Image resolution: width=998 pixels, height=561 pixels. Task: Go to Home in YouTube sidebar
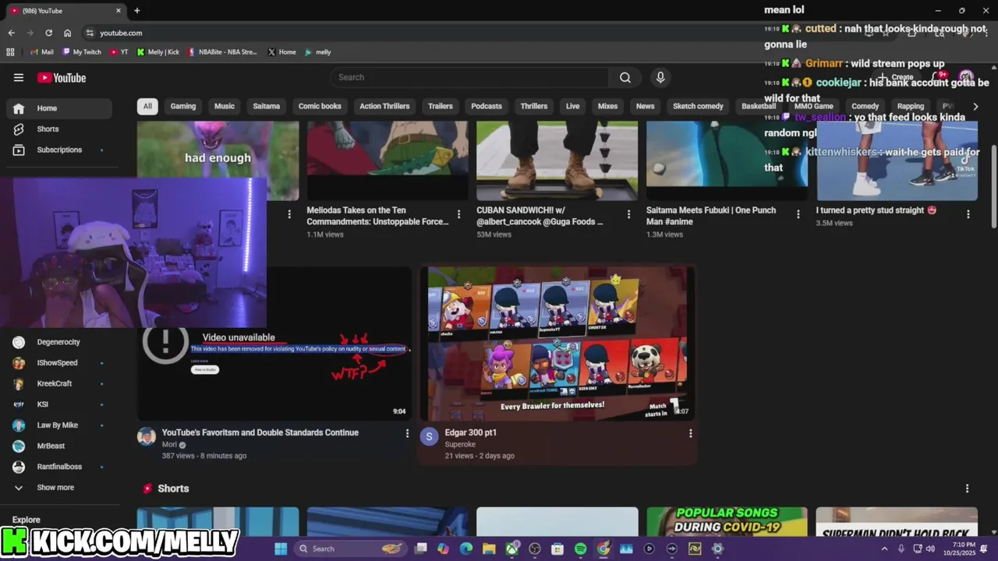pyautogui.click(x=59, y=108)
